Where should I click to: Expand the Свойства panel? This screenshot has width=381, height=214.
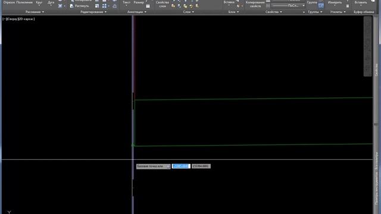click(274, 12)
